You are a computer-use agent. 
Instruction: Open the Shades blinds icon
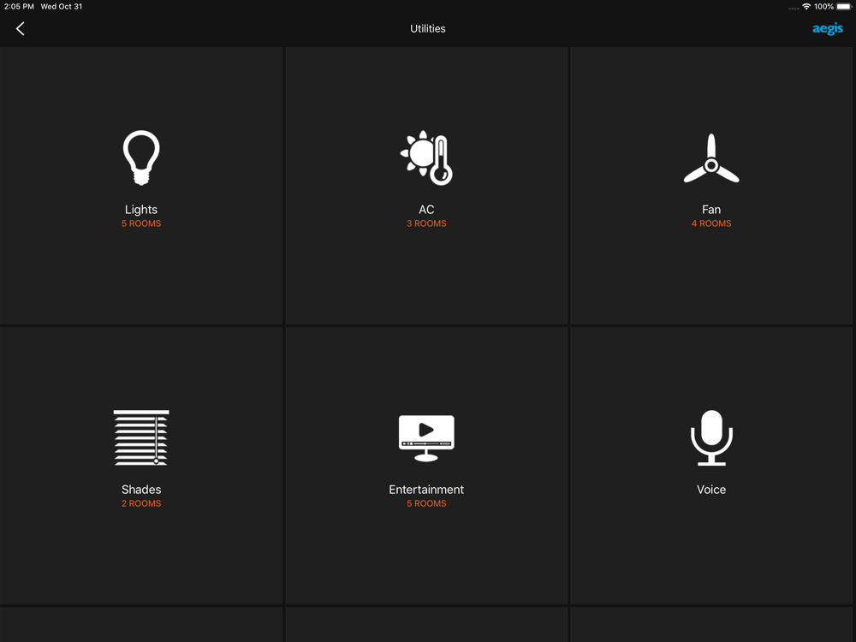pyautogui.click(x=141, y=437)
